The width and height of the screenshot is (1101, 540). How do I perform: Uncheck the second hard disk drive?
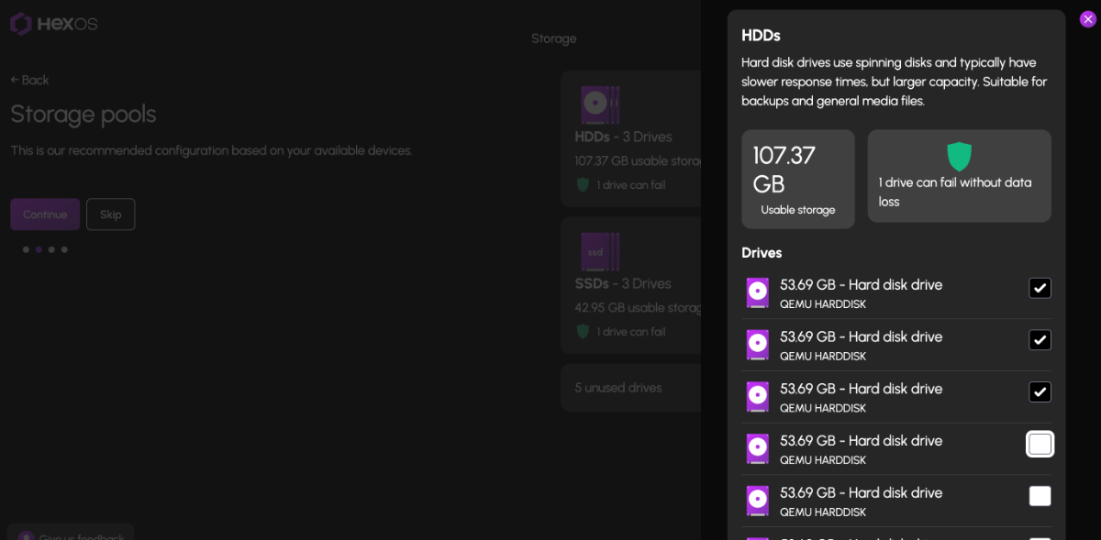[1040, 340]
